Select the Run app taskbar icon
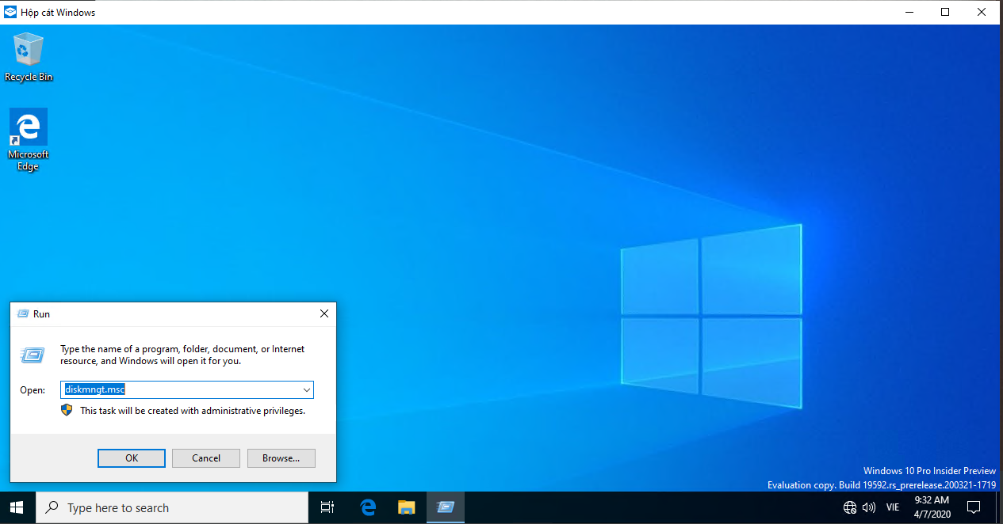Image resolution: width=1003 pixels, height=524 pixels. (445, 507)
